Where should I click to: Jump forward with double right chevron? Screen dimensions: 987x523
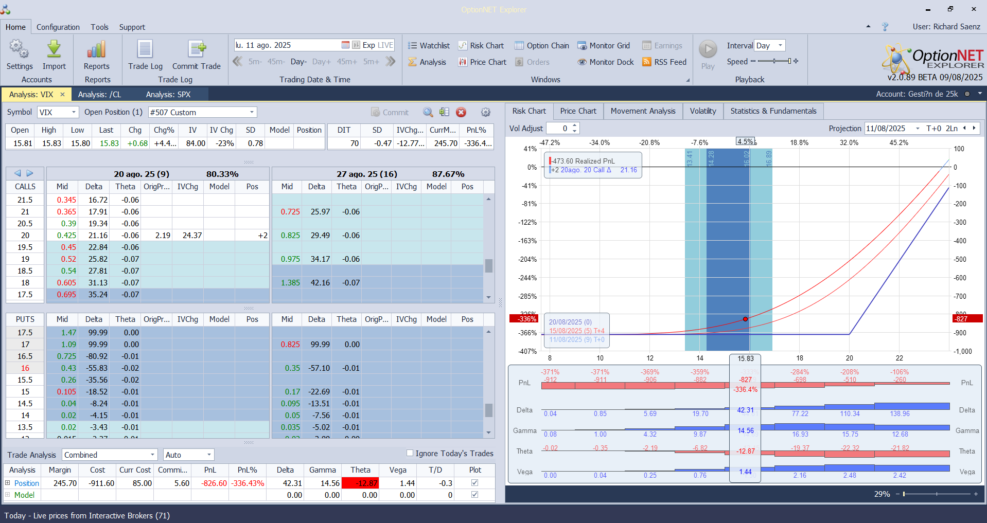[x=391, y=62]
